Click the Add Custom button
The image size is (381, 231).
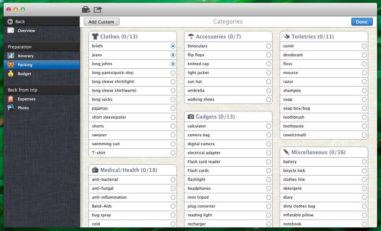coord(101,22)
